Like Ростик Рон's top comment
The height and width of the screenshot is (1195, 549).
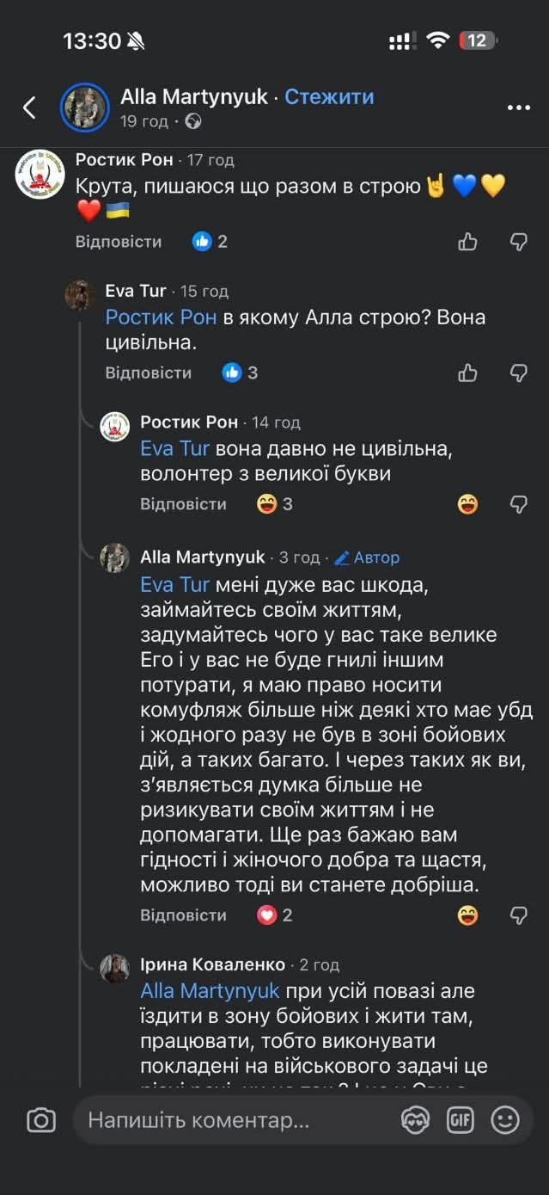pyautogui.click(x=467, y=242)
